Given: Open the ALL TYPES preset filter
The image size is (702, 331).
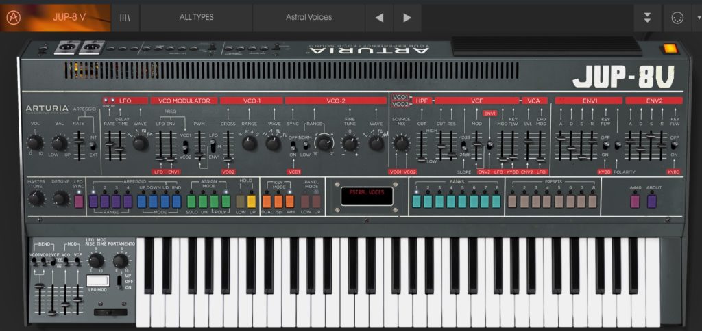Looking at the screenshot, I should pyautogui.click(x=196, y=18).
